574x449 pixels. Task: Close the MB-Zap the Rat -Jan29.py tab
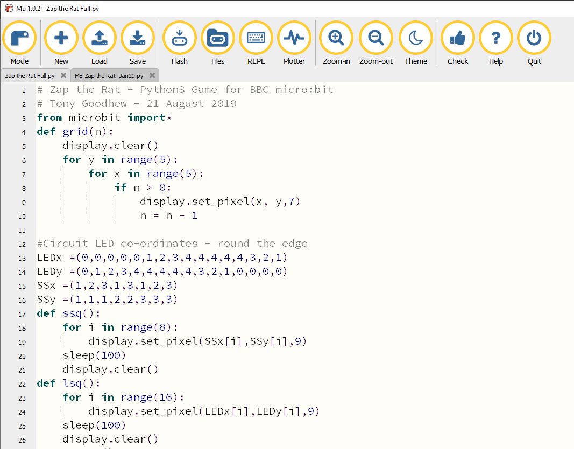click(152, 76)
